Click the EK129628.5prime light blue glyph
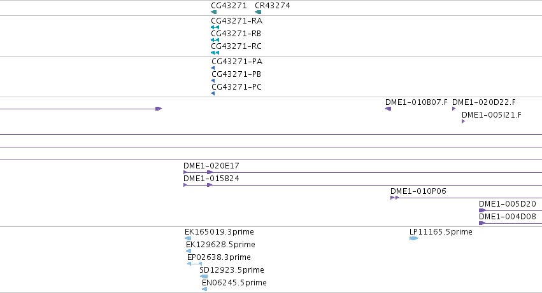Screen dimensions: 542x293 [189, 251]
